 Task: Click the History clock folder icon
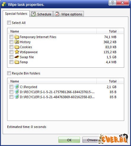pos(17,42)
